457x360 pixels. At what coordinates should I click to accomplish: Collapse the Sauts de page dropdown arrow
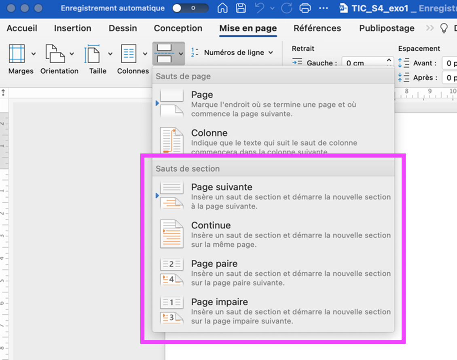[x=181, y=54]
